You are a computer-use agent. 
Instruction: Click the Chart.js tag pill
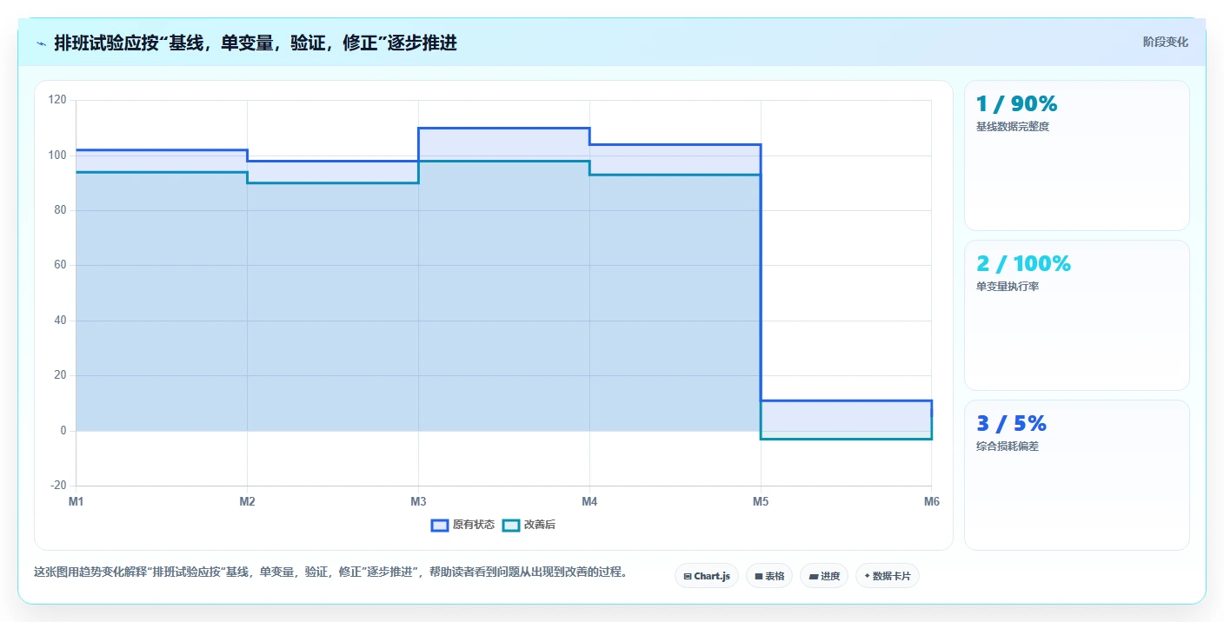[707, 576]
